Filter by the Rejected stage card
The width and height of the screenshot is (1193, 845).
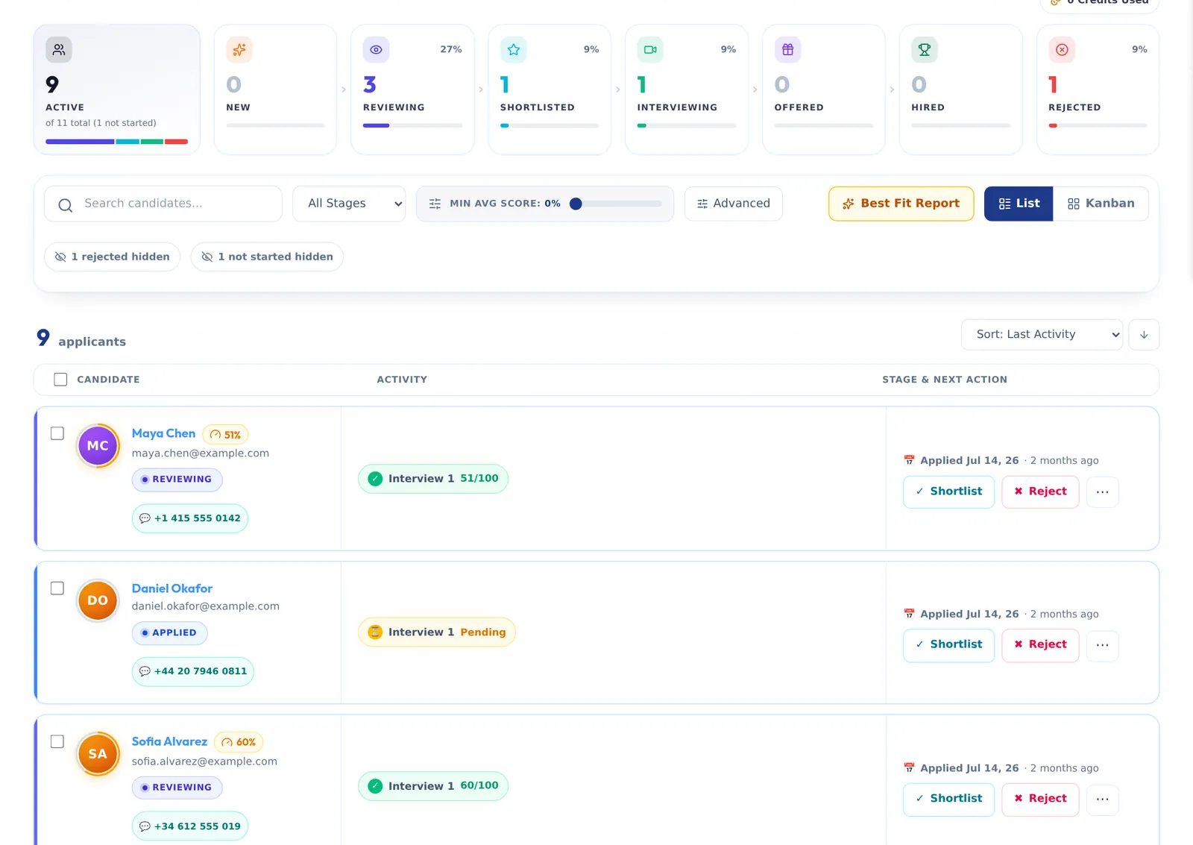click(x=1098, y=89)
